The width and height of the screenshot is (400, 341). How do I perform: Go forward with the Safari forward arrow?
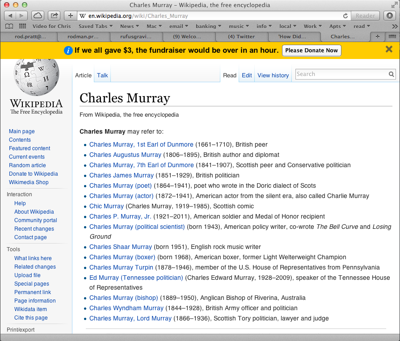coord(22,16)
